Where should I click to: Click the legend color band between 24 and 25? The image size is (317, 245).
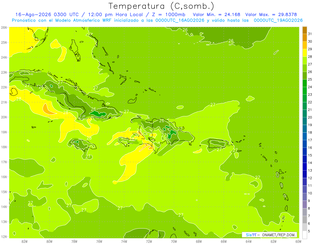click(305, 83)
